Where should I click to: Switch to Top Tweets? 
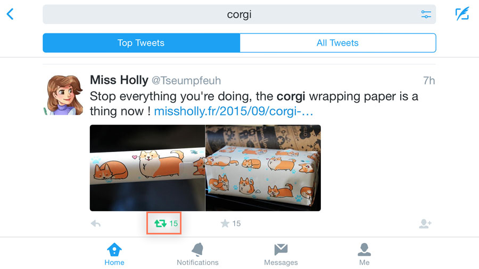pyautogui.click(x=141, y=43)
